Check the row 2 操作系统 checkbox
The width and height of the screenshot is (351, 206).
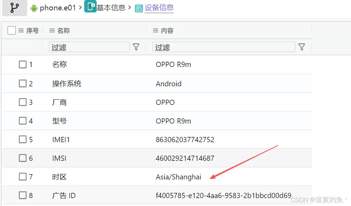(x=23, y=84)
